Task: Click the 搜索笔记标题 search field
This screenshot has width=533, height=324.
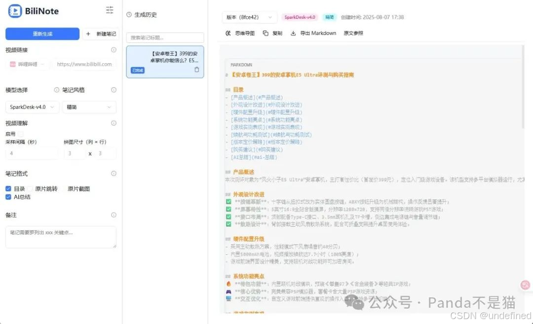Action: [x=165, y=37]
